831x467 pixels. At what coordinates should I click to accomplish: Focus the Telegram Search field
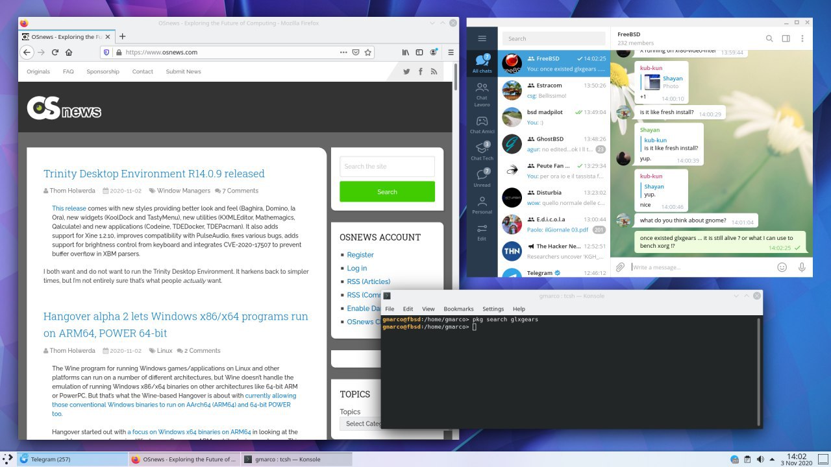click(554, 39)
